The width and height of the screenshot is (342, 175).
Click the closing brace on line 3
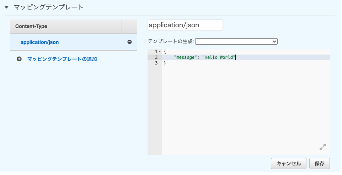click(x=165, y=63)
